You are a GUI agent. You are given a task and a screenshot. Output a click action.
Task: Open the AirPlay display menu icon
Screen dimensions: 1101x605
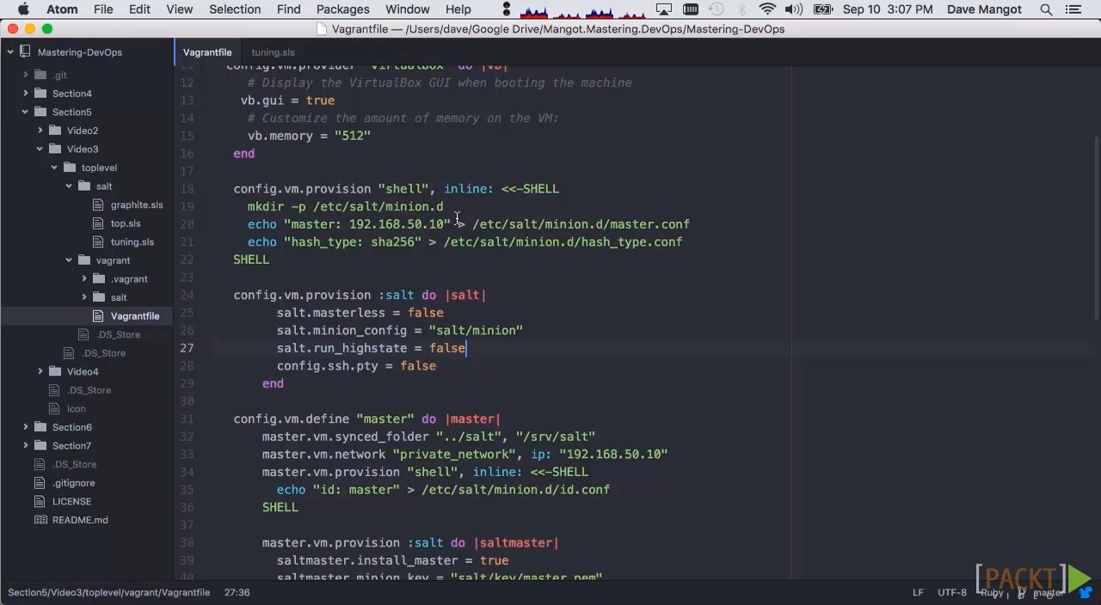pyautogui.click(x=663, y=9)
